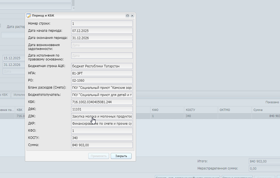The width and height of the screenshot is (280, 178).
Task: Click the Закрыть button
Action: [x=121, y=156]
